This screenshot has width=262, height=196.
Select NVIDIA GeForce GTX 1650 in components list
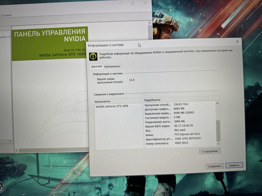[x=112, y=106]
